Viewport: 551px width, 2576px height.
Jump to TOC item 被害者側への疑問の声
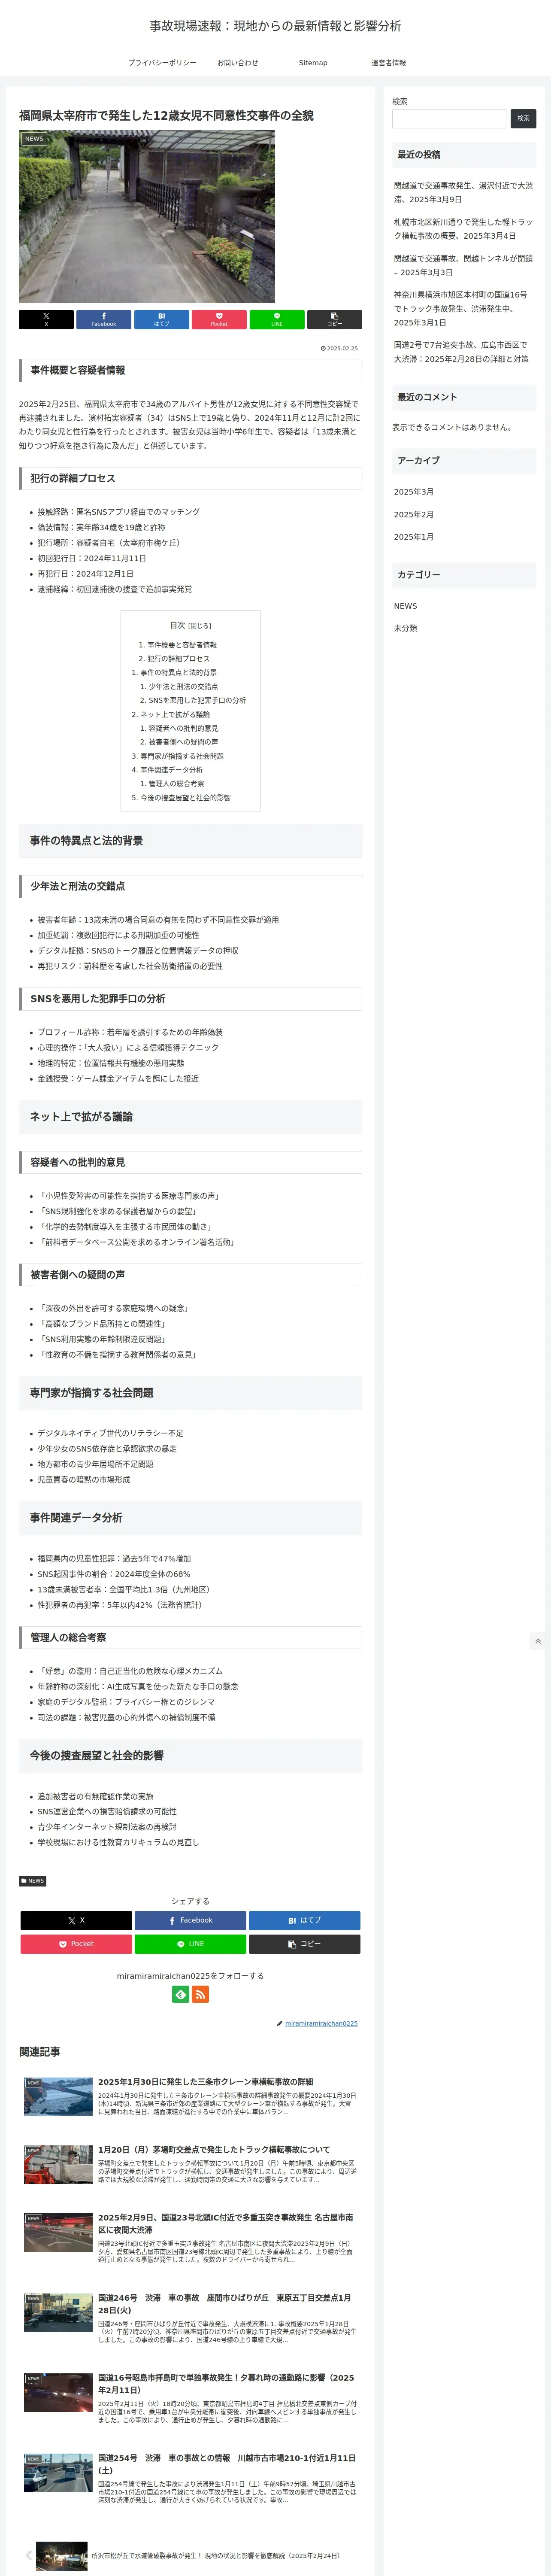click(183, 742)
